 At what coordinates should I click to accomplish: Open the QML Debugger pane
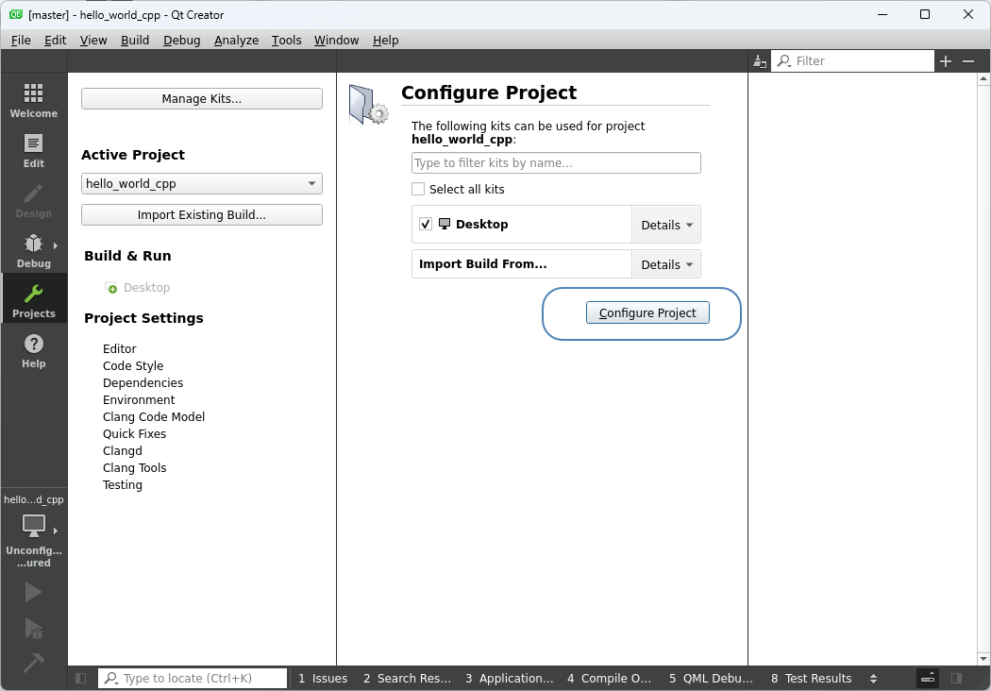711,679
